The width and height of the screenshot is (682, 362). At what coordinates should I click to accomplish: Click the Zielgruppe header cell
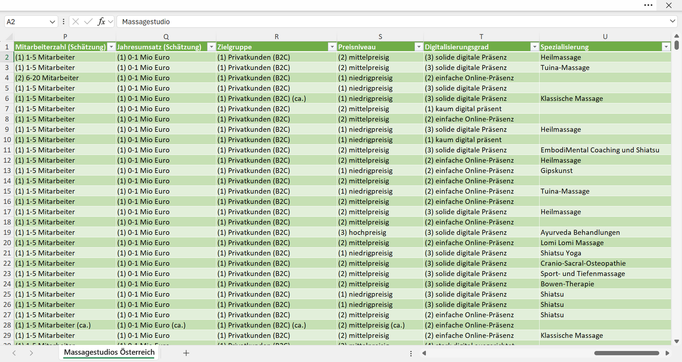[277, 47]
